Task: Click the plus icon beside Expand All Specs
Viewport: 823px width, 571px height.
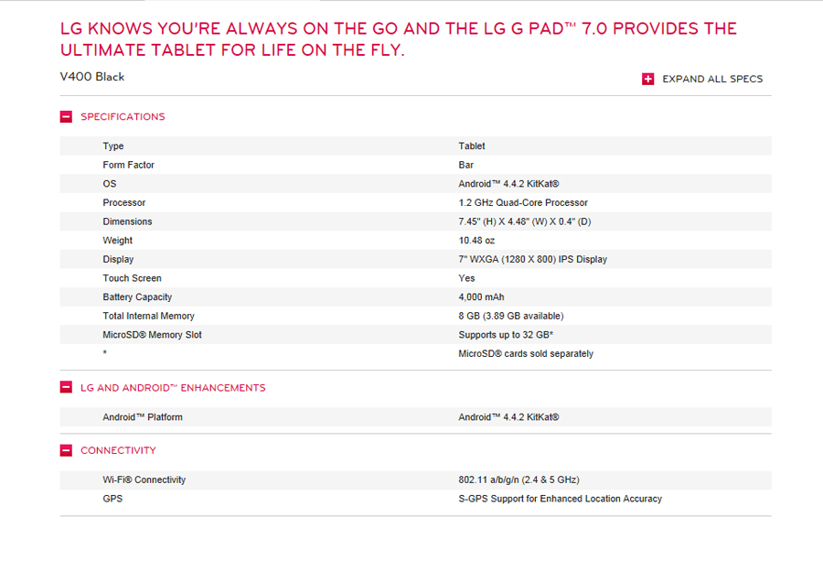Action: click(x=648, y=79)
